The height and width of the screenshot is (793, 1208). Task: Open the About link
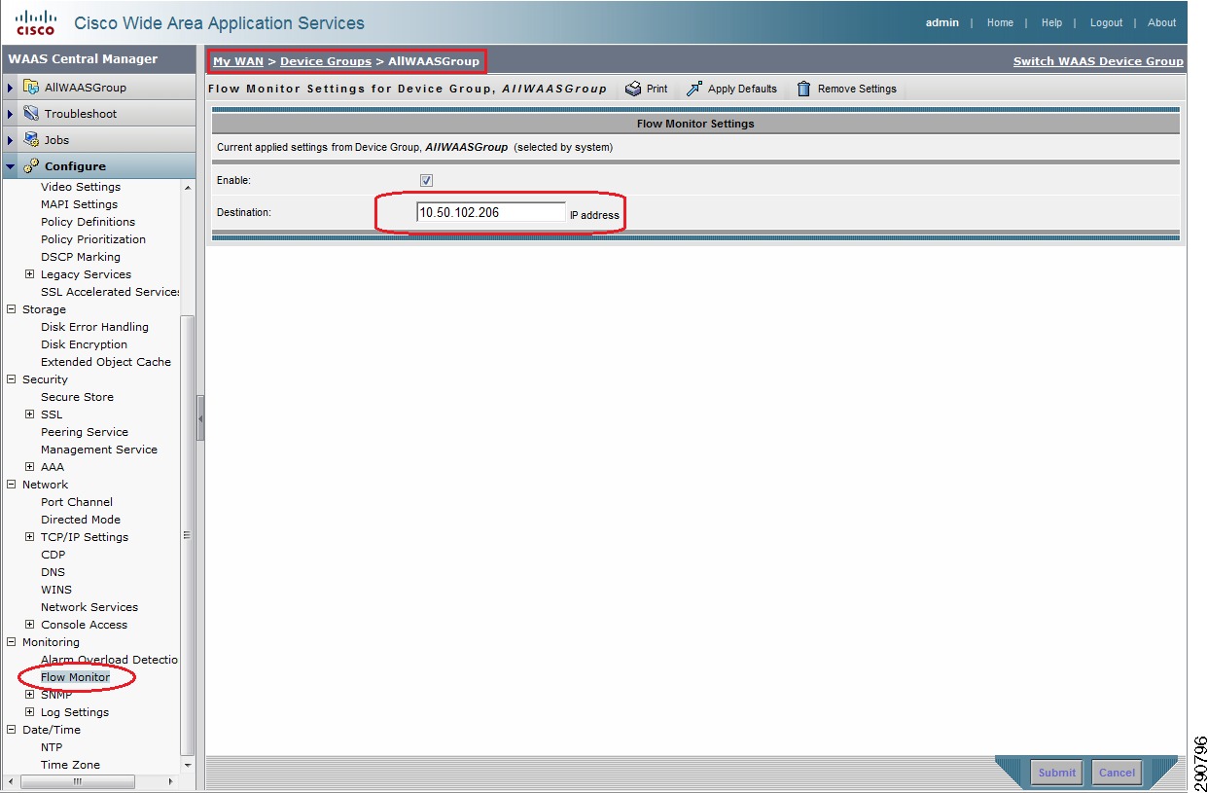(x=1161, y=22)
